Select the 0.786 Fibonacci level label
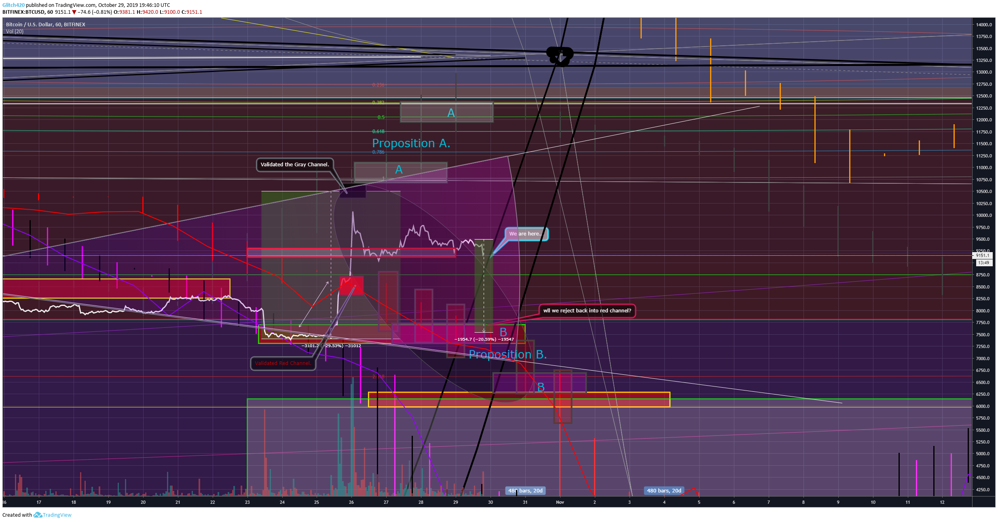 tap(378, 152)
